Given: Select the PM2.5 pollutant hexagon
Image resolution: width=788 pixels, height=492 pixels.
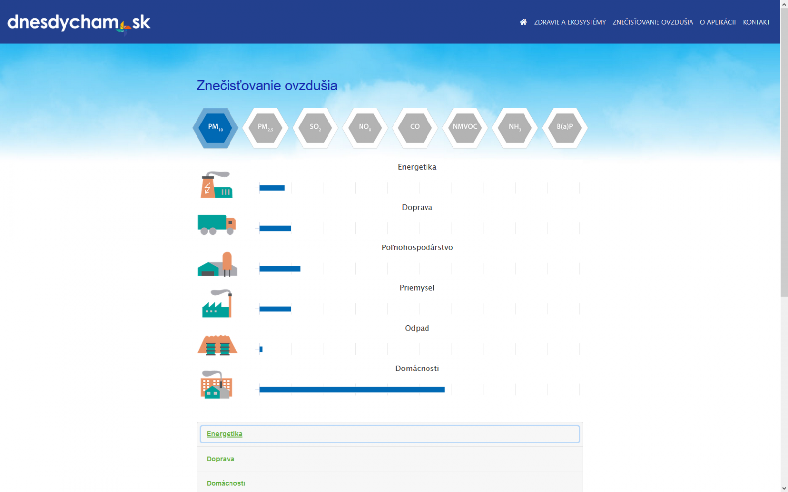Looking at the screenshot, I should point(265,127).
